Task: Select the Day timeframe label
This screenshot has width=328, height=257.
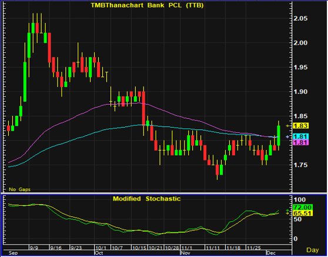Action: (313, 250)
